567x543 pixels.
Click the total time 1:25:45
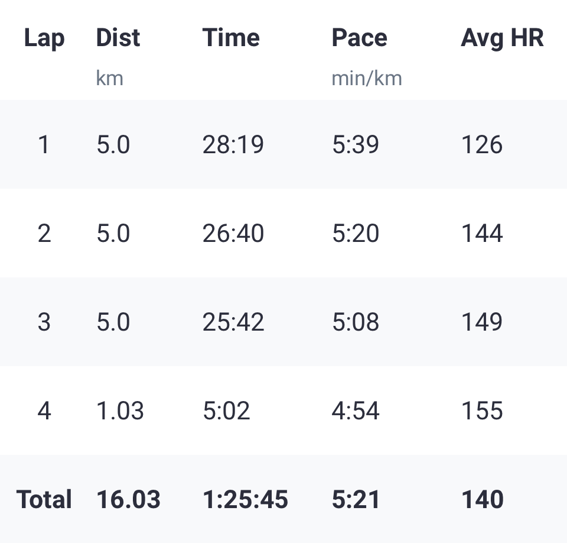click(245, 500)
